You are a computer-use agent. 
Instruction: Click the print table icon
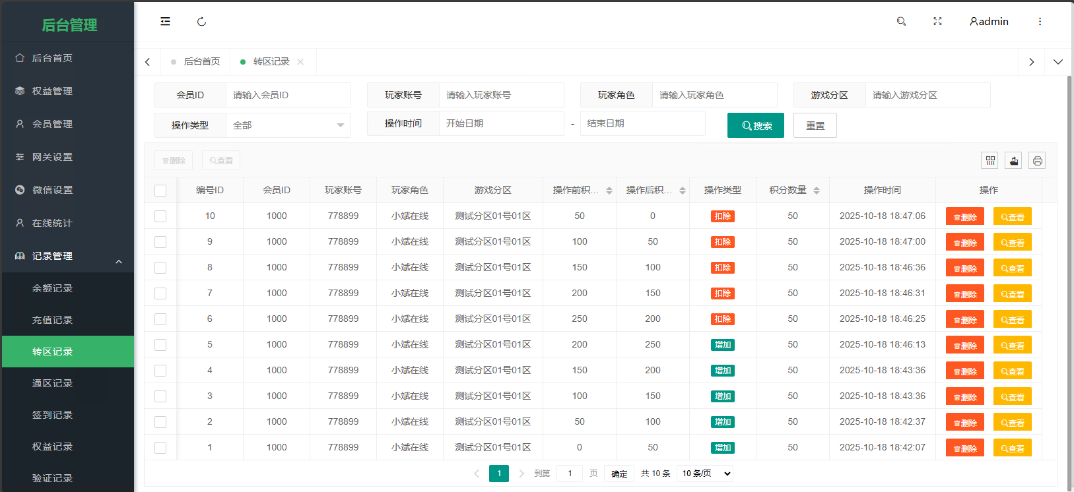(1037, 160)
